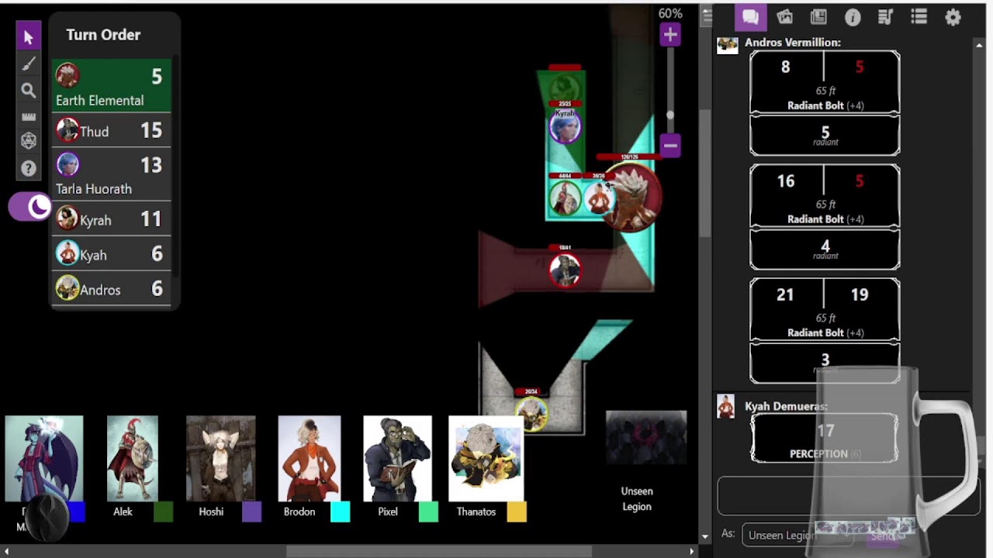Viewport: 993px width, 558px height.
Task: Open the Compendium info tab
Action: (853, 17)
